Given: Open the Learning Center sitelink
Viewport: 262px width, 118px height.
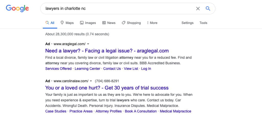Looking at the screenshot, I should tap(88, 69).
